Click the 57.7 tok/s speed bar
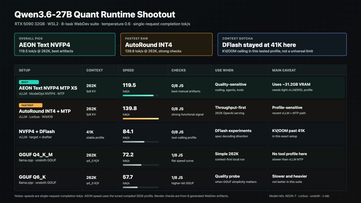 coord(141,187)
